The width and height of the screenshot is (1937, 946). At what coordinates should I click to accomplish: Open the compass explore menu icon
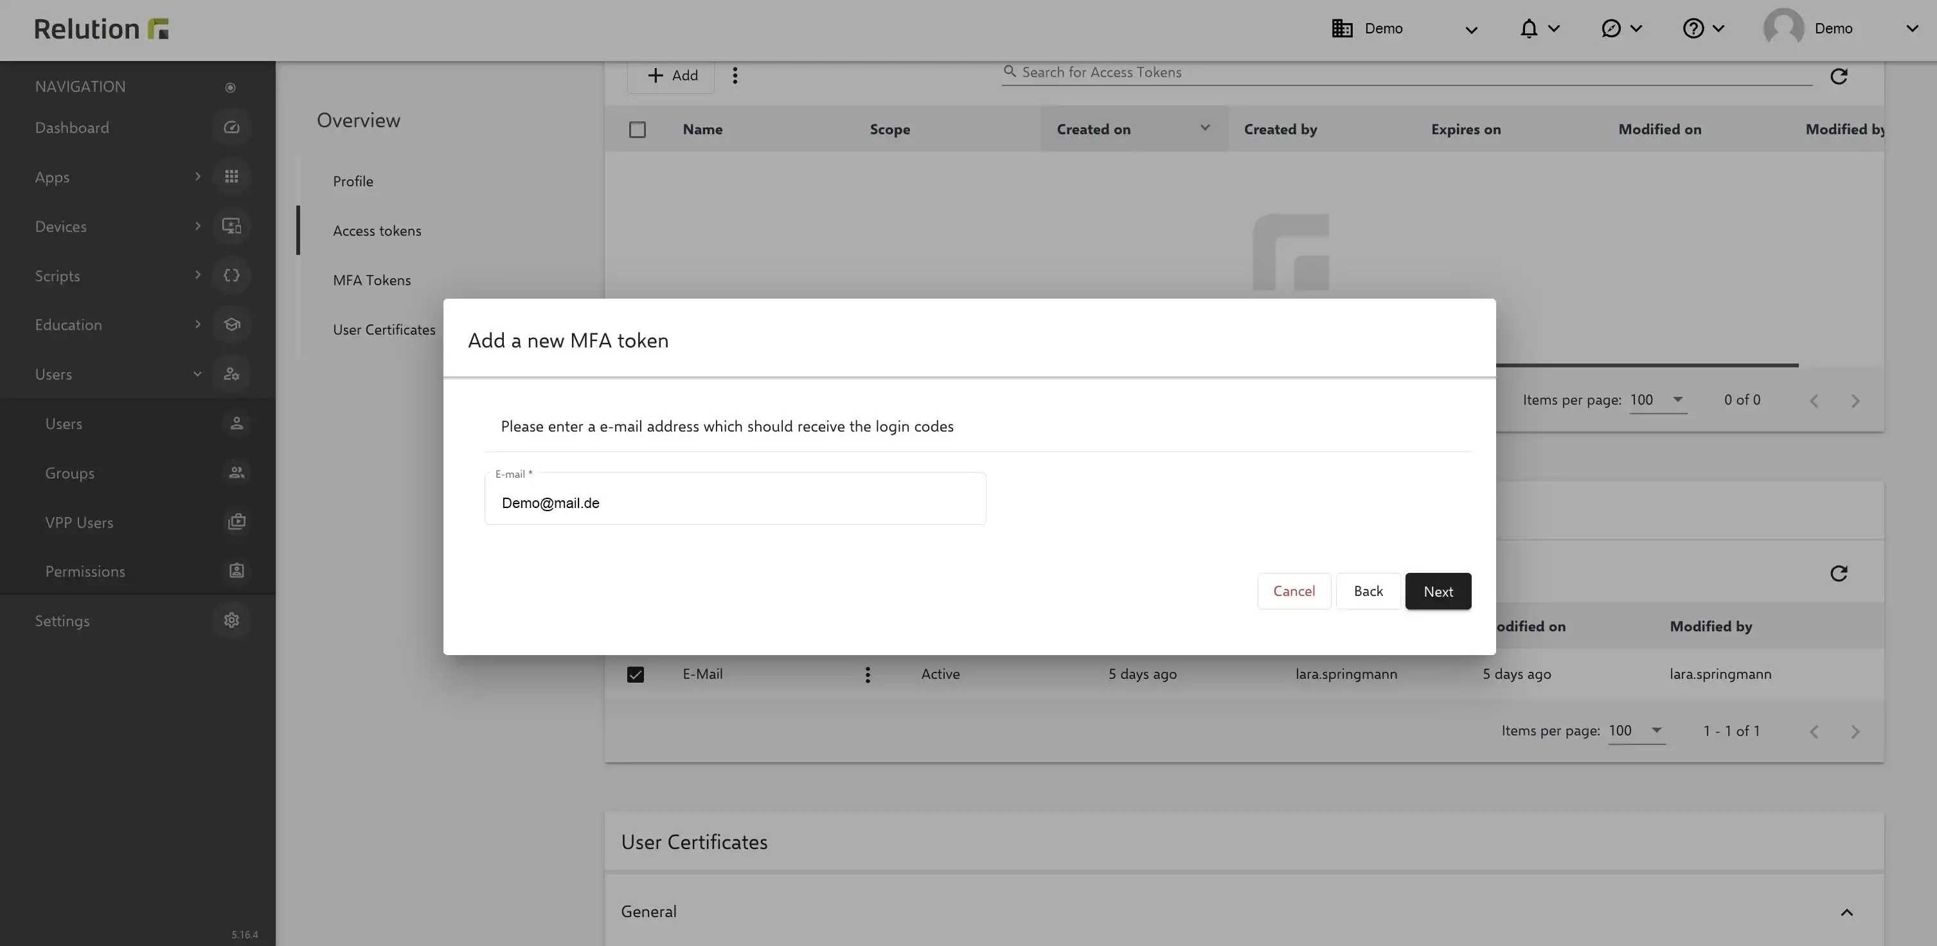tap(1611, 28)
